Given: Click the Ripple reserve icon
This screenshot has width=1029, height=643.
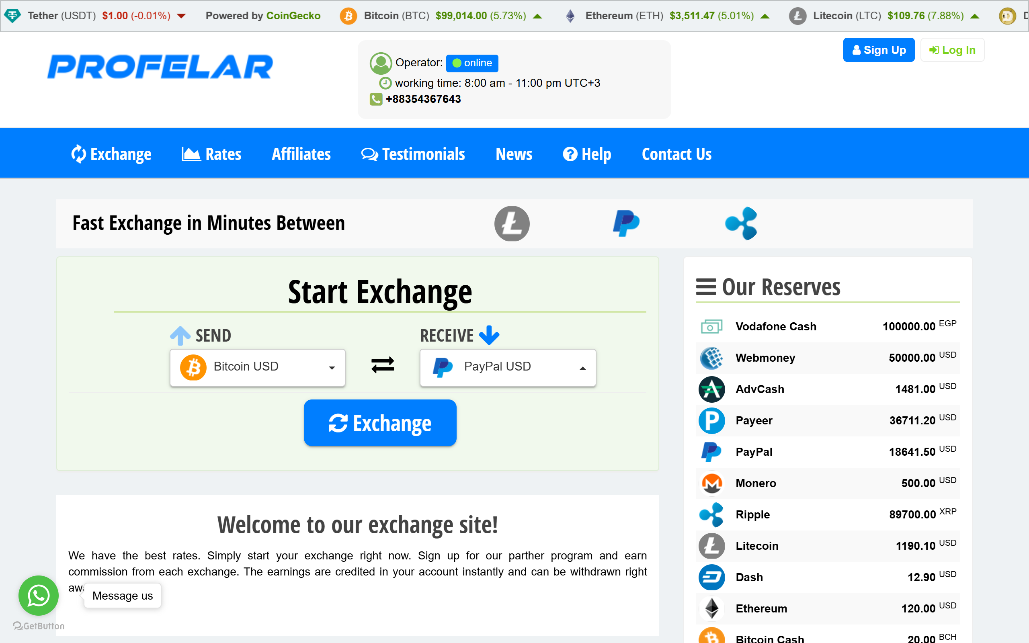Looking at the screenshot, I should [x=712, y=514].
